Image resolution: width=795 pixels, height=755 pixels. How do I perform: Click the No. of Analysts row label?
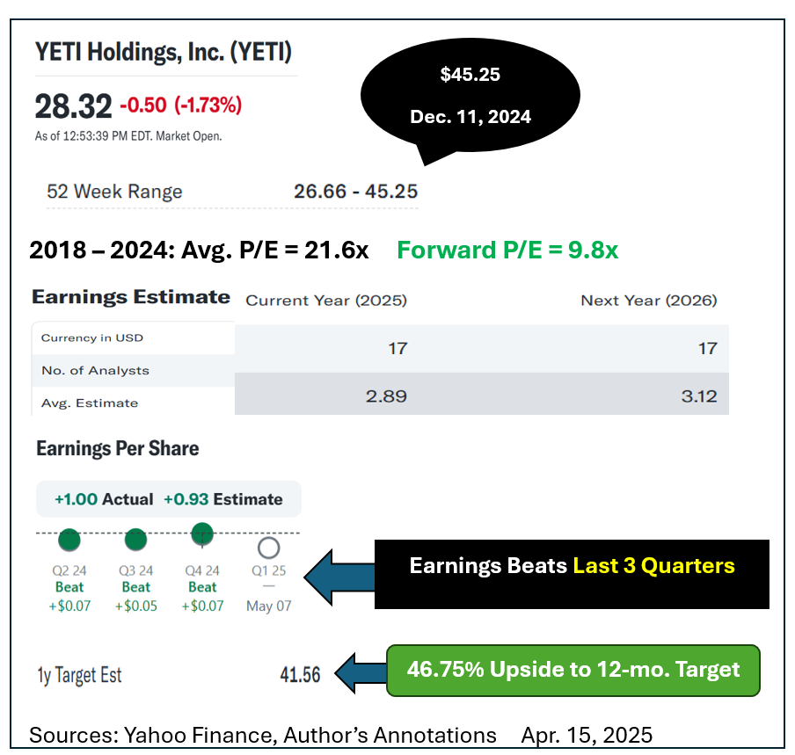pyautogui.click(x=95, y=370)
